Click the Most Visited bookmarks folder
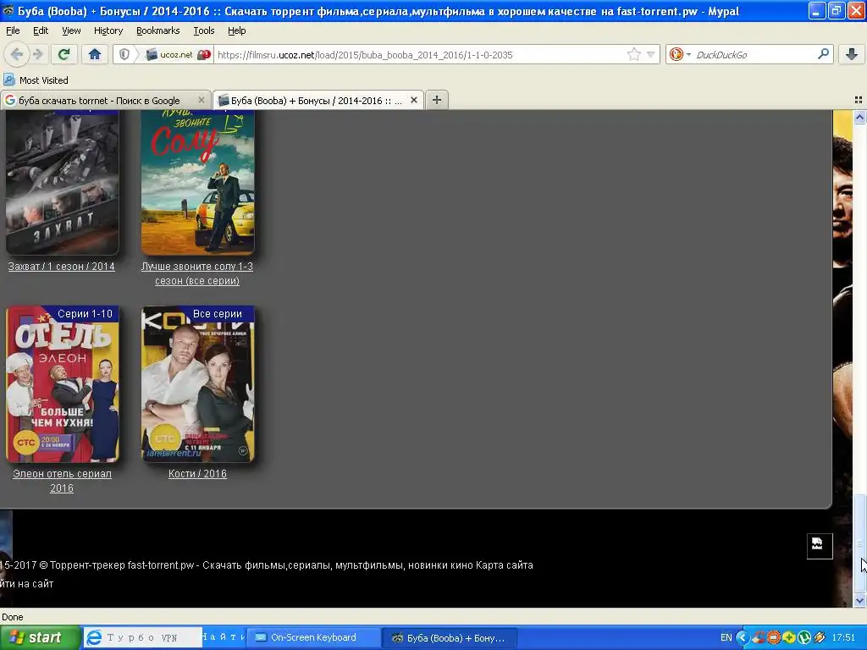 tap(36, 80)
